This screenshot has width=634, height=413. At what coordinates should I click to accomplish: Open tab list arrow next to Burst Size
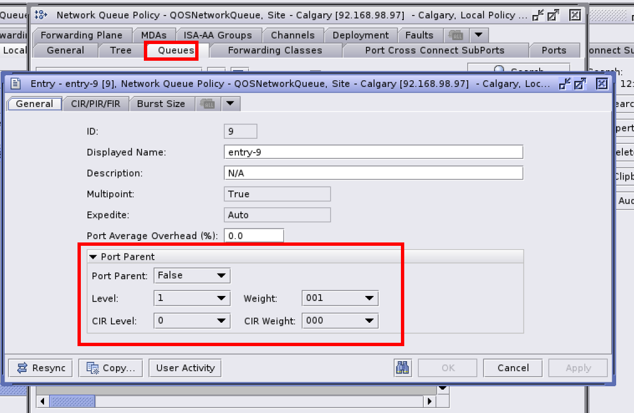(231, 104)
